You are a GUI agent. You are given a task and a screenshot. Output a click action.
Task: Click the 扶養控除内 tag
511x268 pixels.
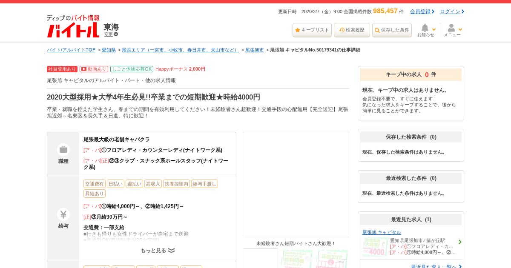176,184
